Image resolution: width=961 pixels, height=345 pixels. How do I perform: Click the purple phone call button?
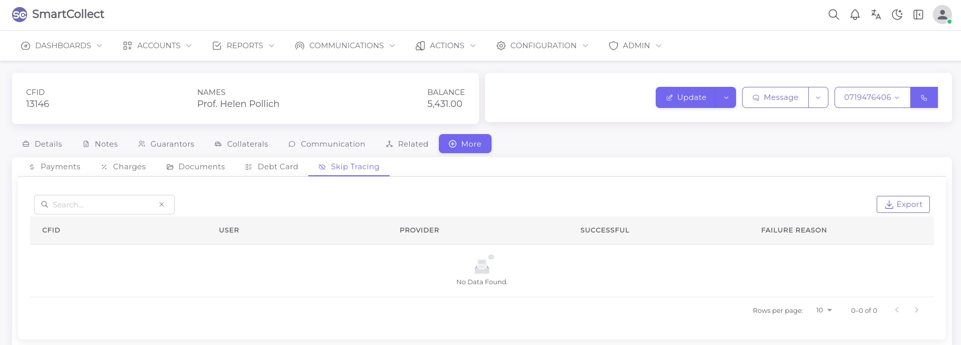pyautogui.click(x=924, y=97)
